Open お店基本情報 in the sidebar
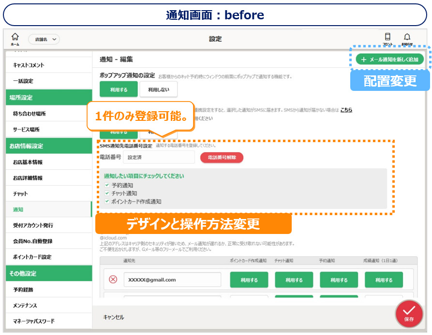The image size is (432, 335). click(28, 162)
